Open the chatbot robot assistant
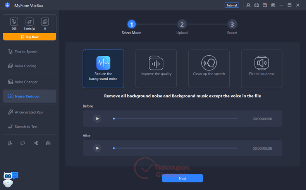306x190 pixels. click(x=10, y=180)
